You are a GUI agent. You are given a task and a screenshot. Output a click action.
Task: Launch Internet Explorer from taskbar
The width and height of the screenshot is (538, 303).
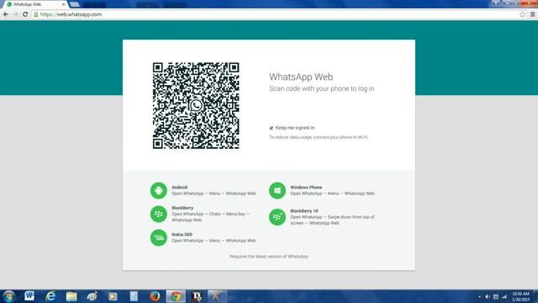tap(50, 296)
